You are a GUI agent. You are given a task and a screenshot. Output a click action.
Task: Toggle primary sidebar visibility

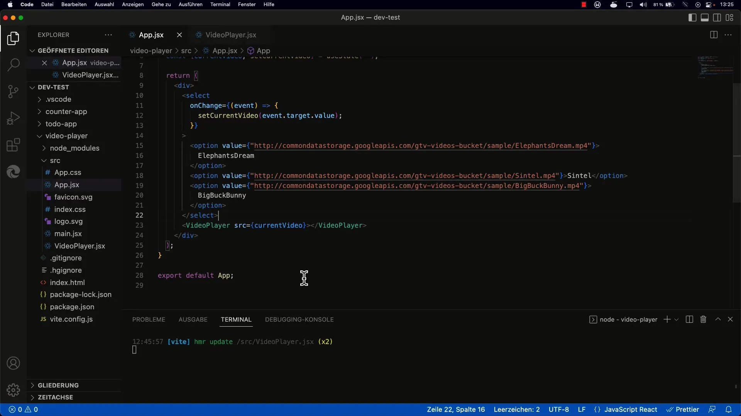click(x=692, y=17)
